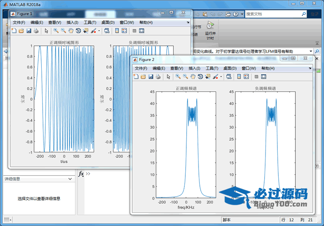The image size is (324, 226).
Task: Open file icon in Figure 1 toolbar
Action: 21,31
